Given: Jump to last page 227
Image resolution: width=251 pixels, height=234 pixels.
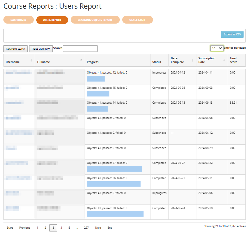Looking at the screenshot, I should pyautogui.click(x=86, y=228).
